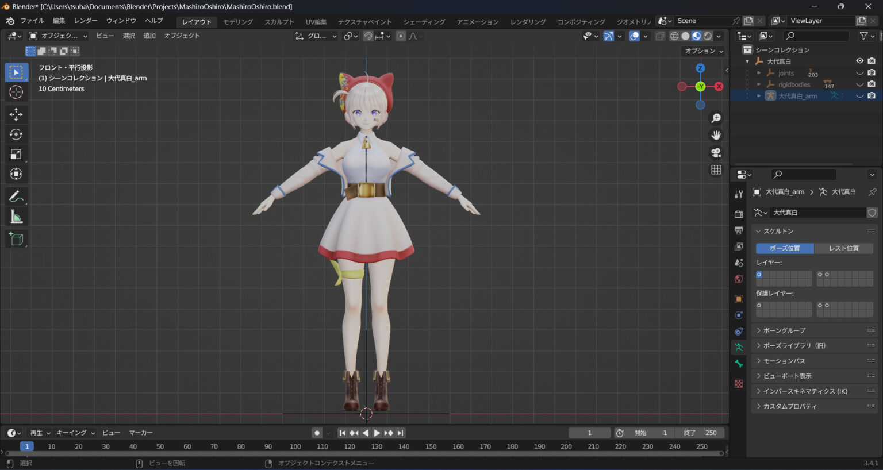Open the オプション dropdown in the viewport

pos(702,51)
